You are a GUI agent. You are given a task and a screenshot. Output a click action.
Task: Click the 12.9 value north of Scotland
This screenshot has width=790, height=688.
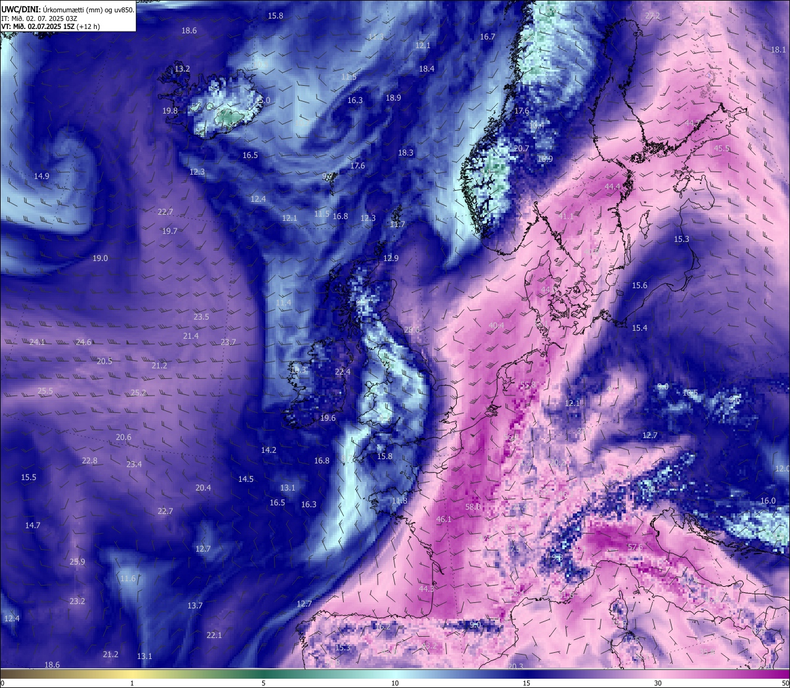click(391, 259)
